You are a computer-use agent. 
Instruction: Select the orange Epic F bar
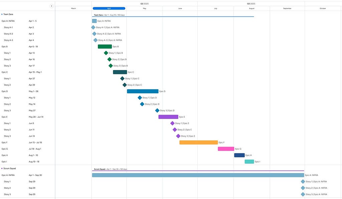pos(198,142)
